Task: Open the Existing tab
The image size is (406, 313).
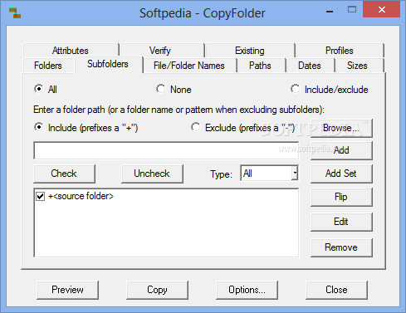Action: click(x=250, y=51)
